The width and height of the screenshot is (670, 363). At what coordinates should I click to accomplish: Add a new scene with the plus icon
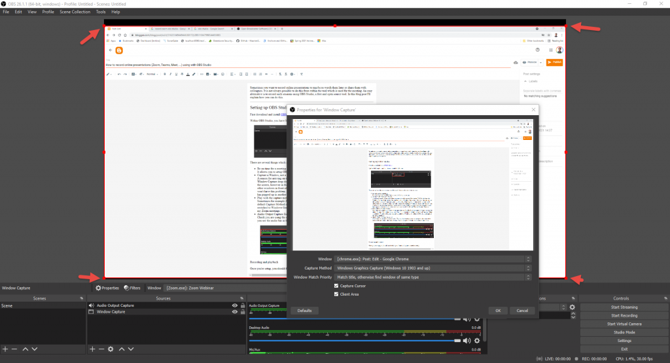[5, 349]
